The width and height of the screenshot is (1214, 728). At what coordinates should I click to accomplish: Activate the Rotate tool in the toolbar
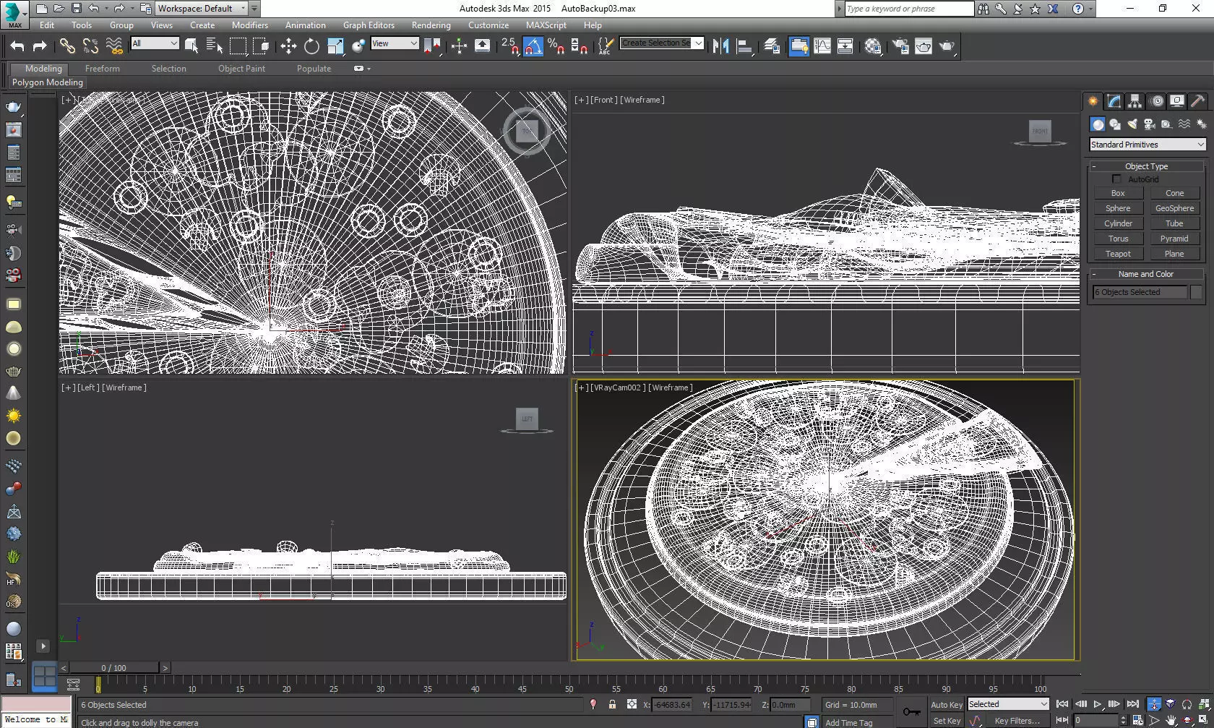point(311,46)
